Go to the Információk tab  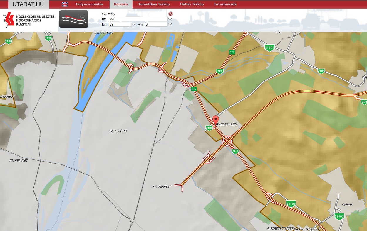[x=225, y=4]
